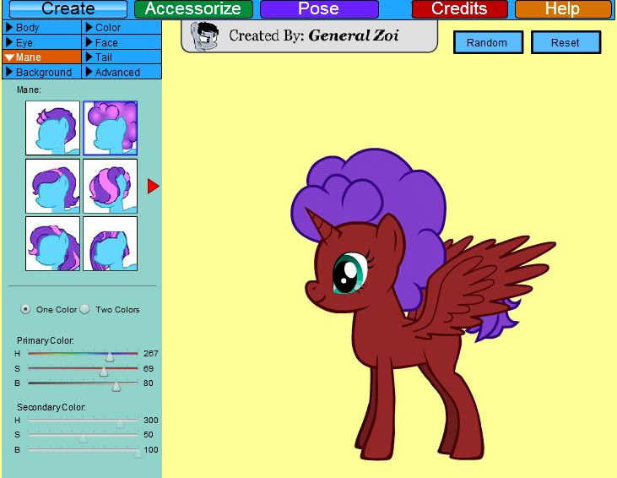The height and width of the screenshot is (478, 617).
Task: Select the short spiky mane thumbnail
Action: coord(52,128)
